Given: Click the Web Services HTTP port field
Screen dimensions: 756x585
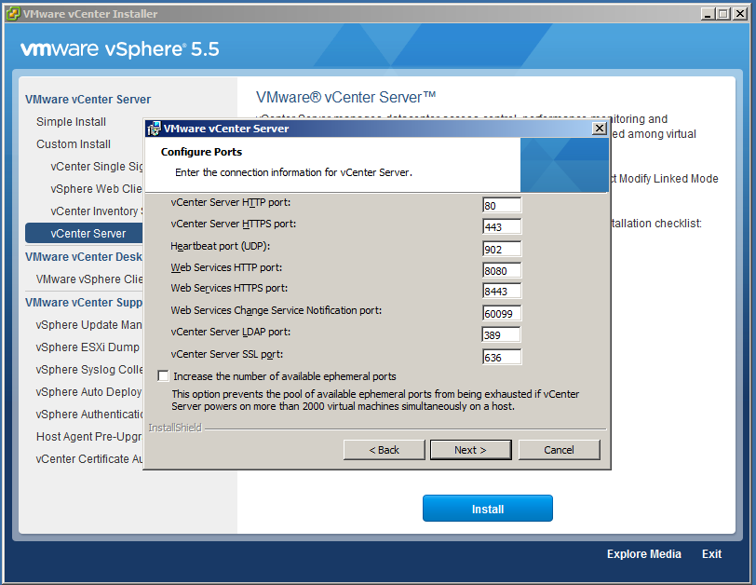Looking at the screenshot, I should [502, 270].
